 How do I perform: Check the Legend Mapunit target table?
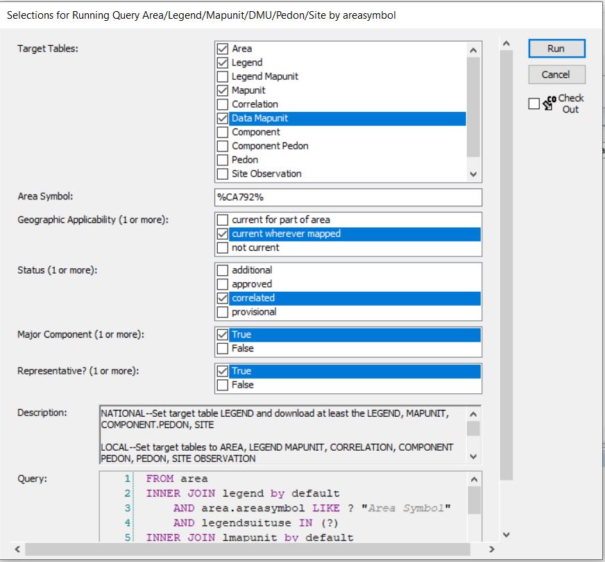pyautogui.click(x=223, y=76)
